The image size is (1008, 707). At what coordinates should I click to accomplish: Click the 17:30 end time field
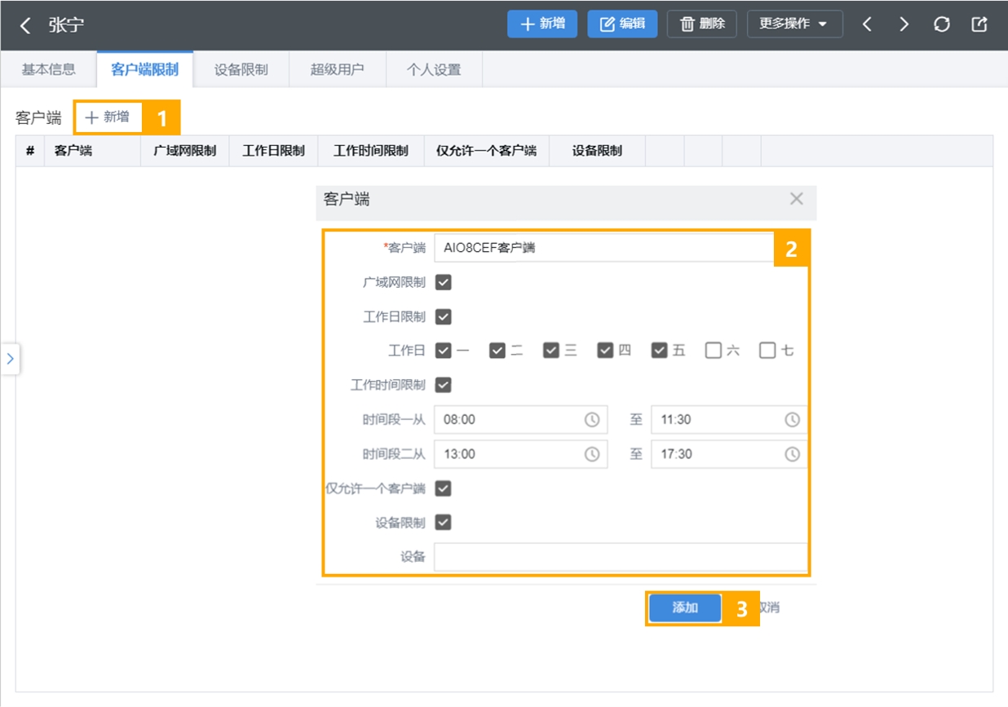(x=729, y=454)
